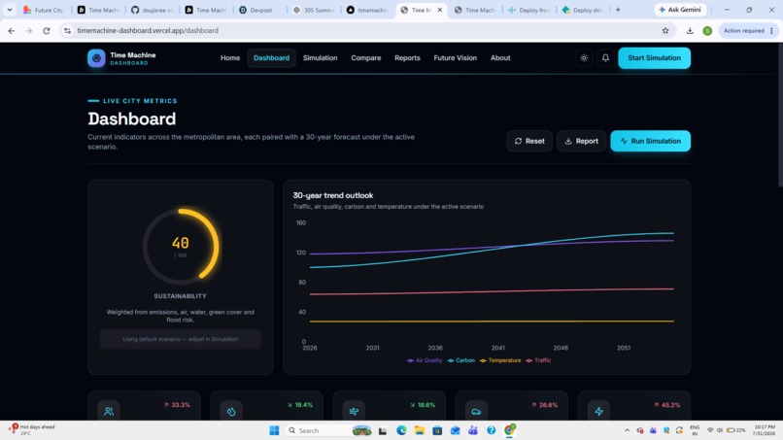The image size is (783, 440).
Task: Open the Compare nav item
Action: (366, 58)
